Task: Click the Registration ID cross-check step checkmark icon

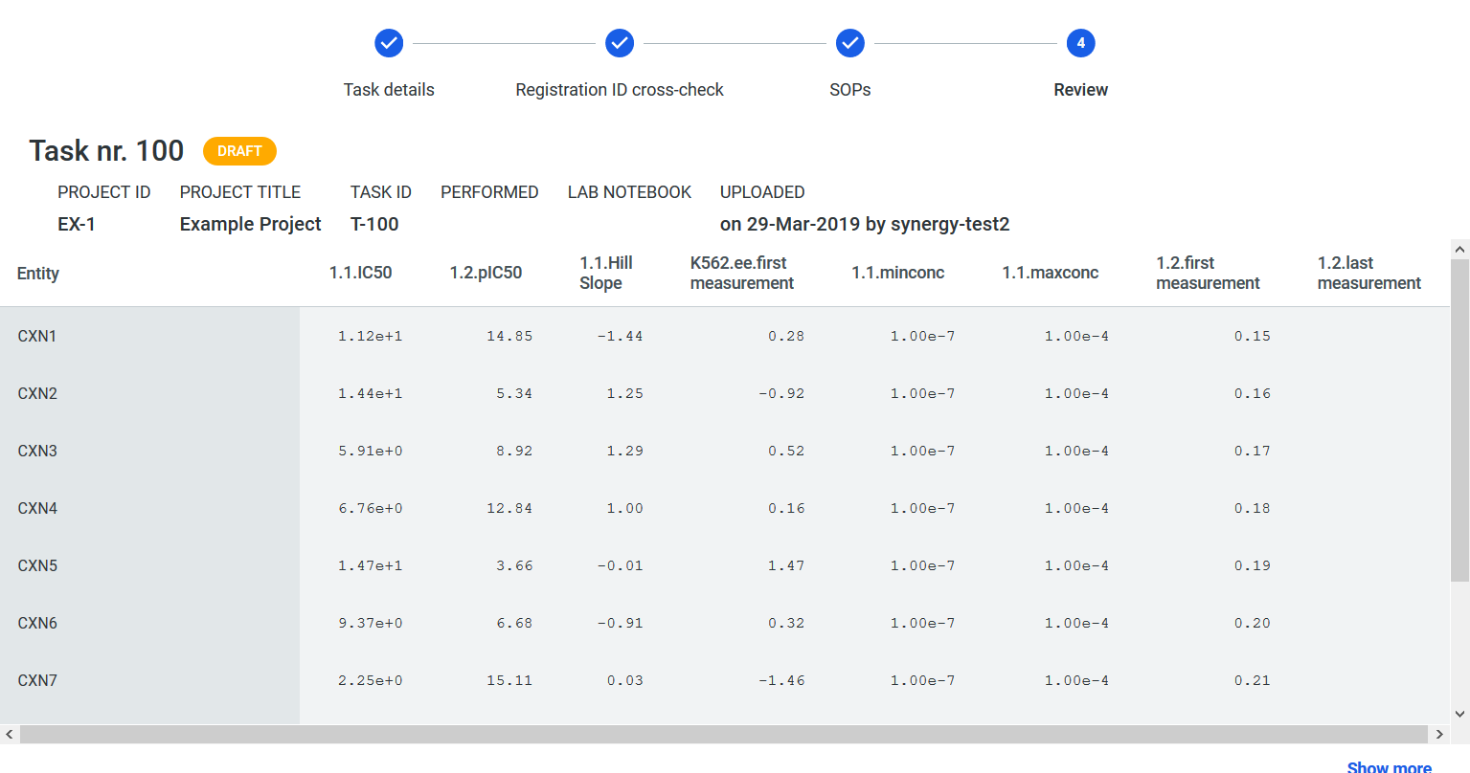Action: (620, 43)
